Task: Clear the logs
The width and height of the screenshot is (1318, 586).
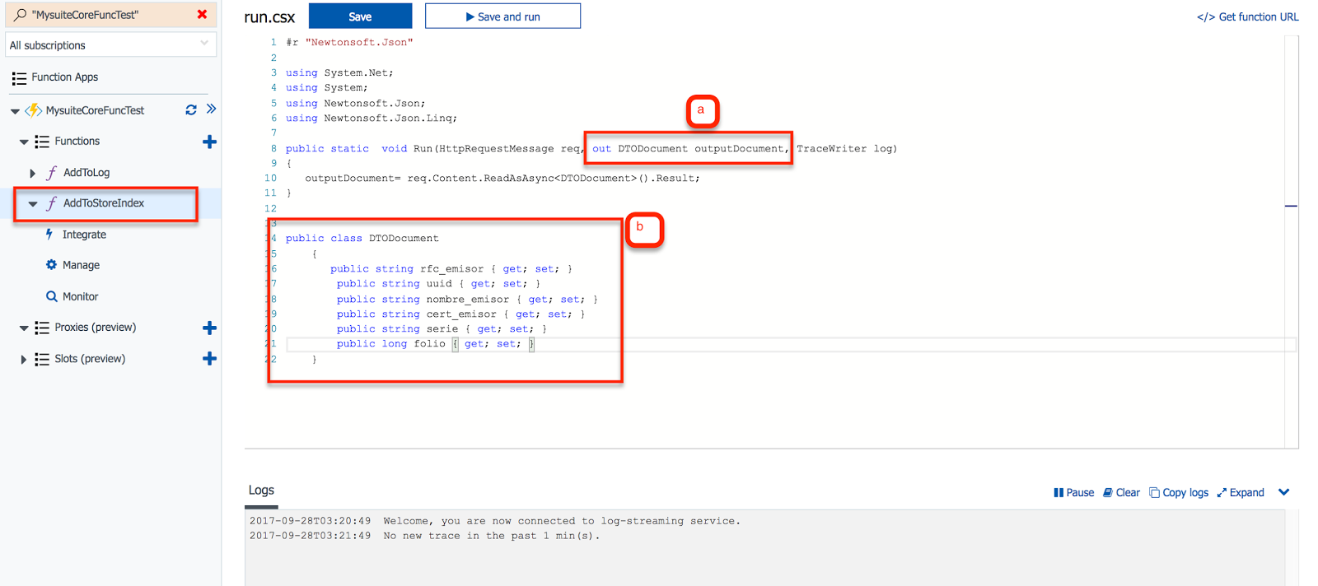Action: pos(1121,492)
